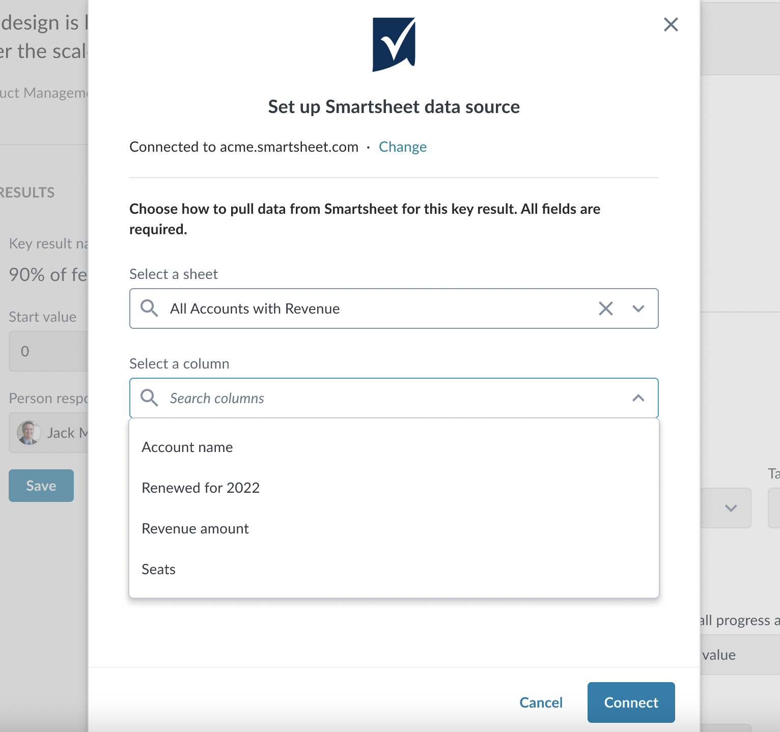Click 'Set up Smartsheet data source' heading

tap(394, 106)
